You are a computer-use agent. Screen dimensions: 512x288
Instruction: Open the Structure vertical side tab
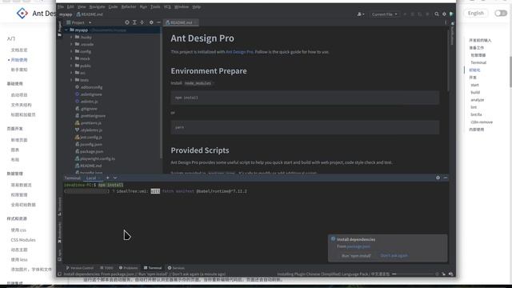tap(59, 206)
